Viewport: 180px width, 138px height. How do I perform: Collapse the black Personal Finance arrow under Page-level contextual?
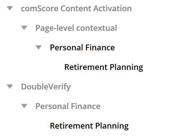(x=39, y=47)
